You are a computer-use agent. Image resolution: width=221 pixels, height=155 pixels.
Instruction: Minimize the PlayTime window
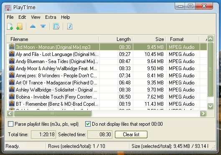(180, 6)
